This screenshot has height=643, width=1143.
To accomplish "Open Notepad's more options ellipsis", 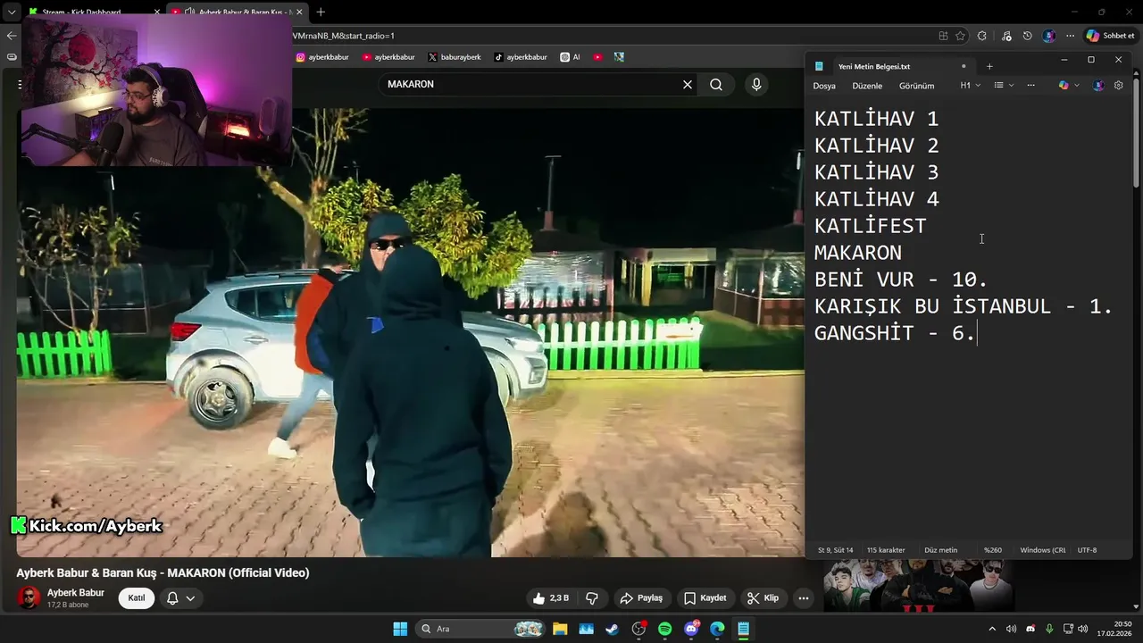I will tap(1030, 86).
